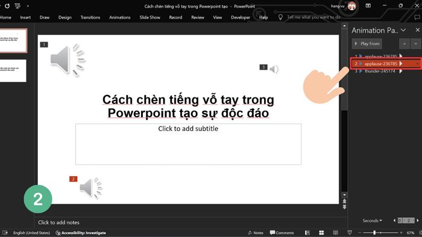Open the Insert ribbon tab

(25, 17)
